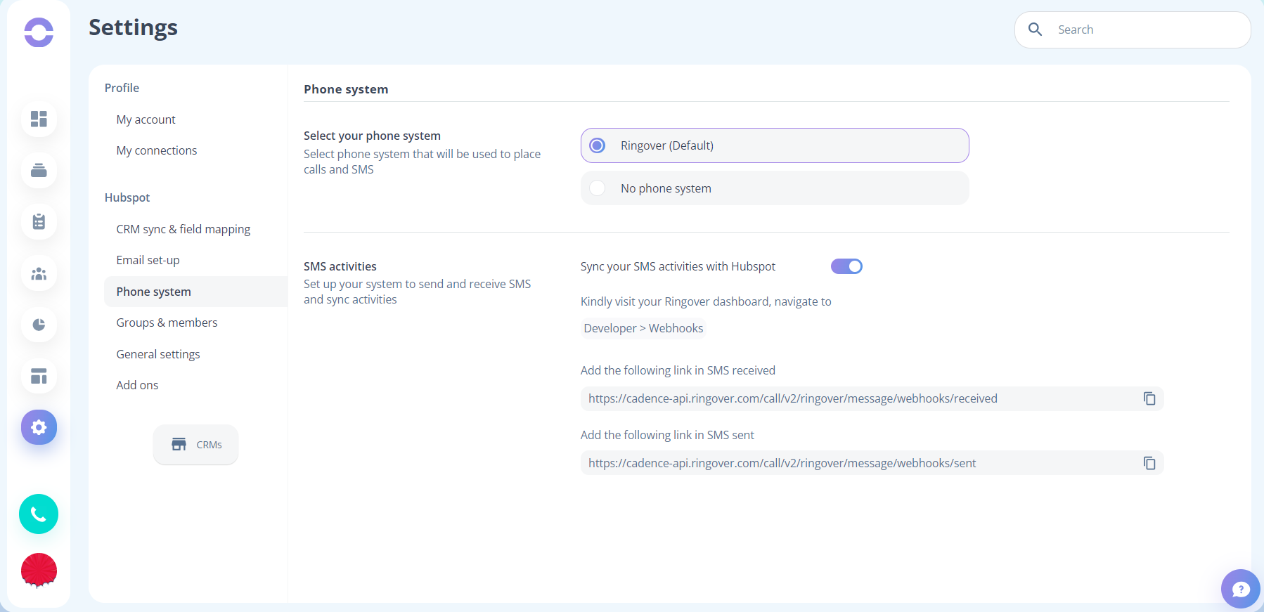The height and width of the screenshot is (612, 1264).
Task: Click the Select your phone system heading
Action: (x=372, y=136)
